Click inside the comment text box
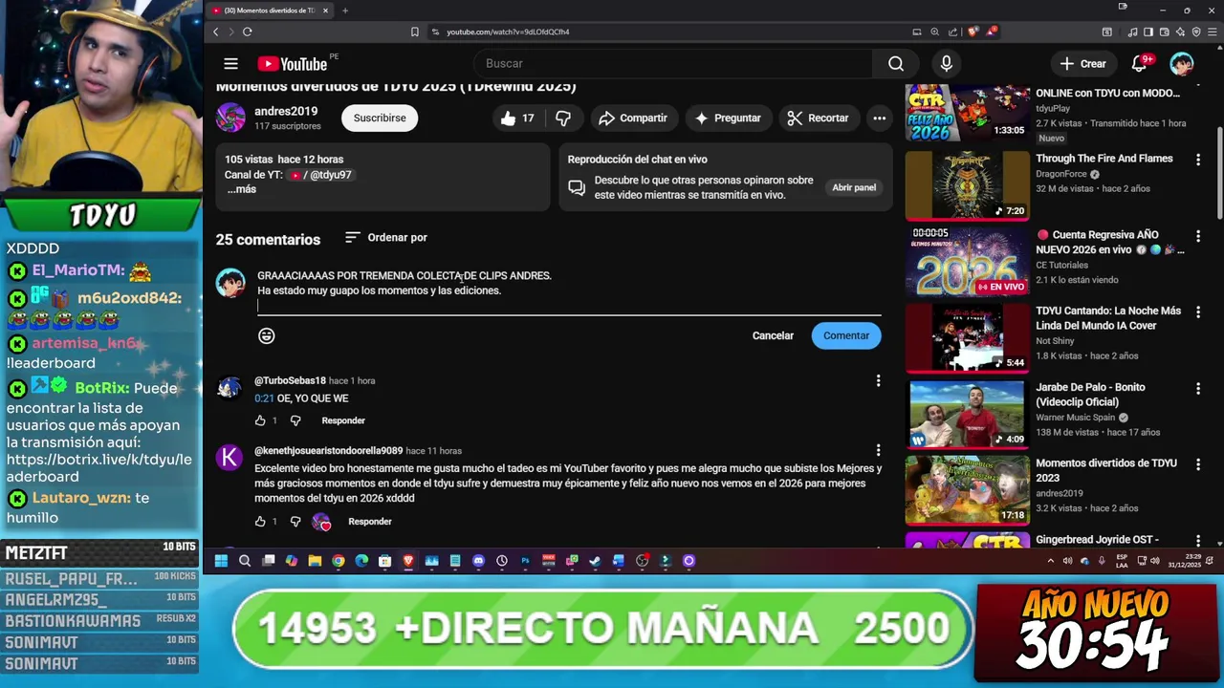 click(x=569, y=290)
